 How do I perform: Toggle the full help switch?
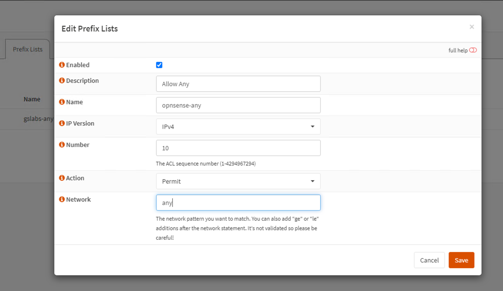click(x=473, y=50)
